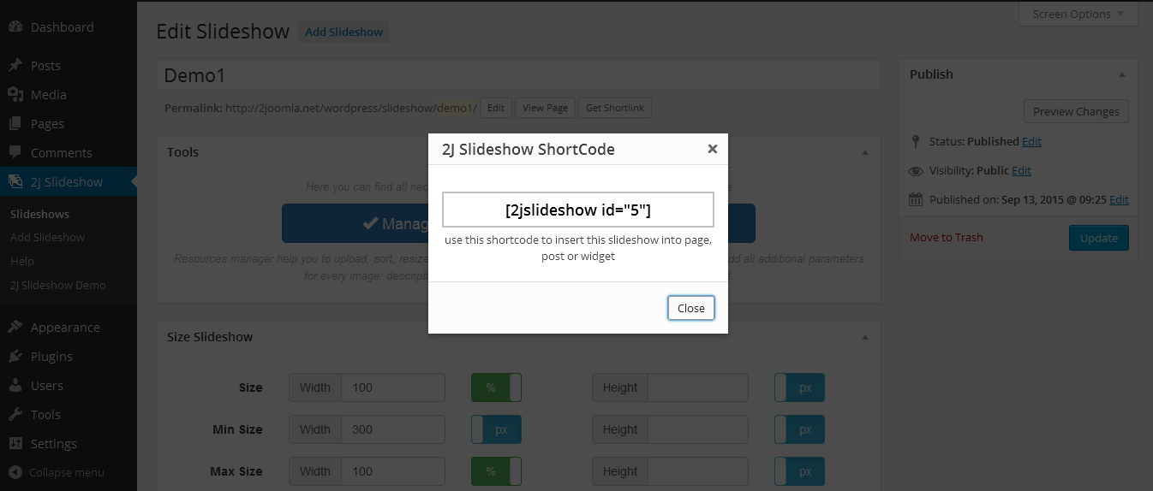Open 2J Slideshow menu item
The height and width of the screenshot is (491, 1153).
point(69,181)
